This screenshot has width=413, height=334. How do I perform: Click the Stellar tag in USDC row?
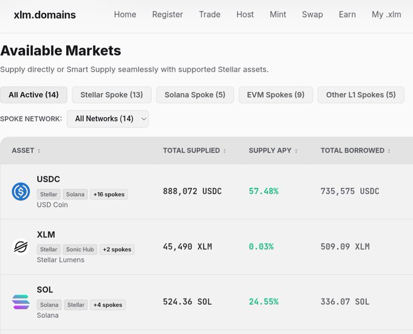click(x=49, y=194)
